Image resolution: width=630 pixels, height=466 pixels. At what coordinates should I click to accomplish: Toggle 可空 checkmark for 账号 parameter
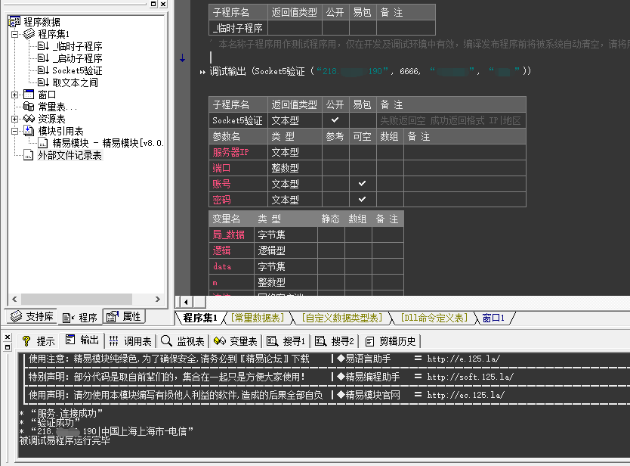coord(362,184)
